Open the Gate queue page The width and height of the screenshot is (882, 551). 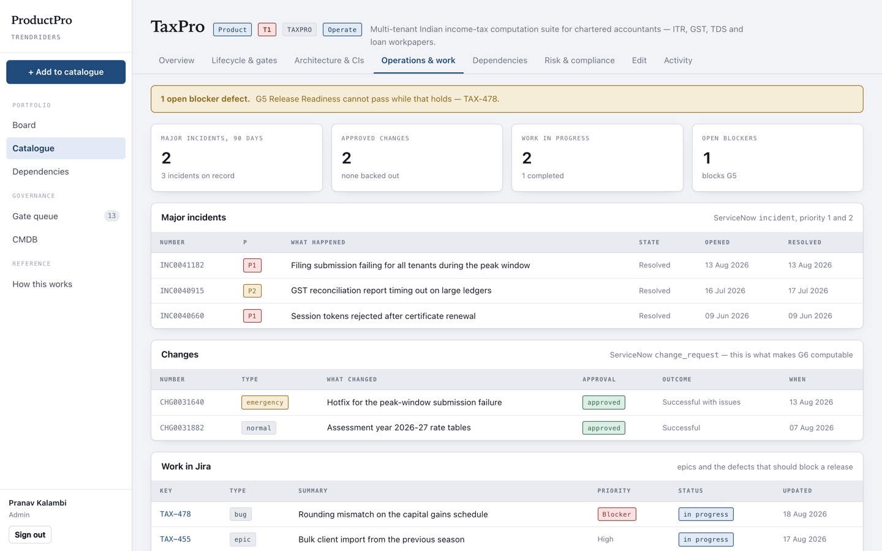coord(66,216)
